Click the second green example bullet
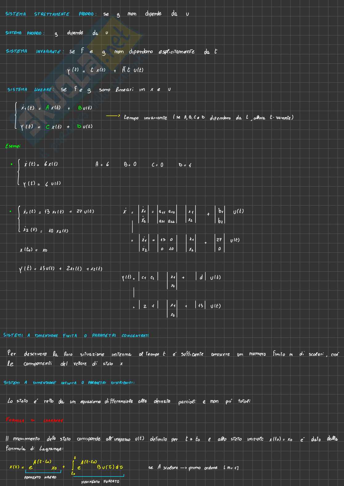Screen dimensions: 344x486 [x=10, y=212]
